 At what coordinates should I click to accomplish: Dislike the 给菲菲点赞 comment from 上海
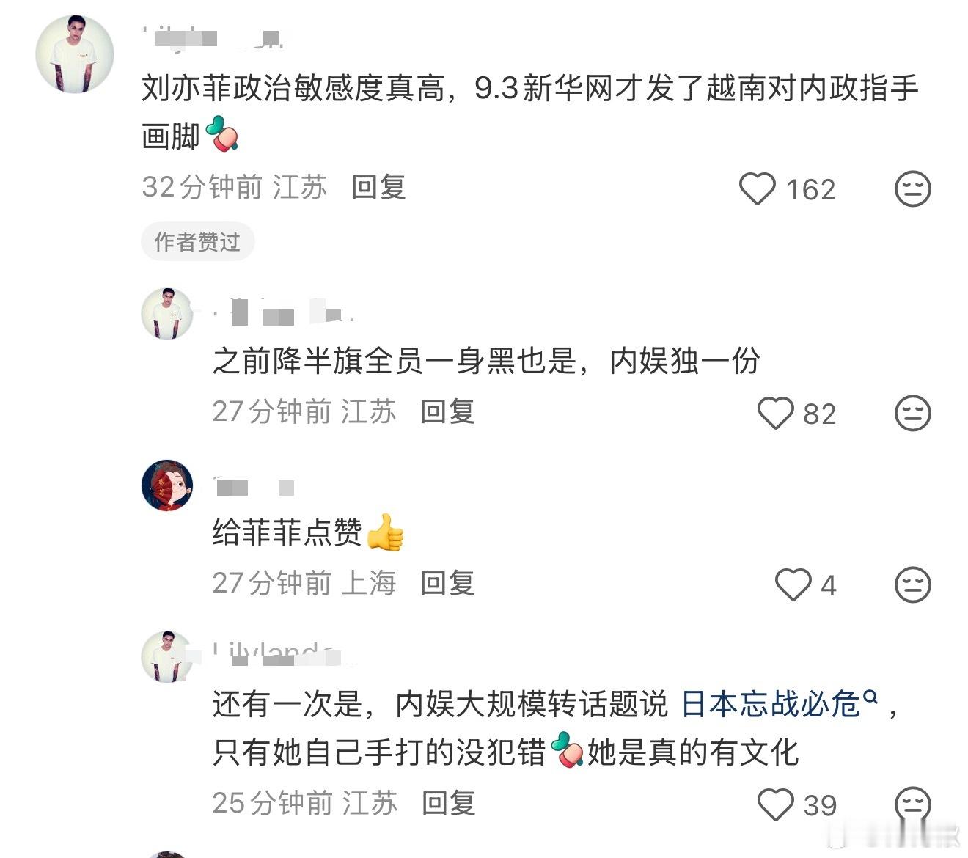coord(913,584)
